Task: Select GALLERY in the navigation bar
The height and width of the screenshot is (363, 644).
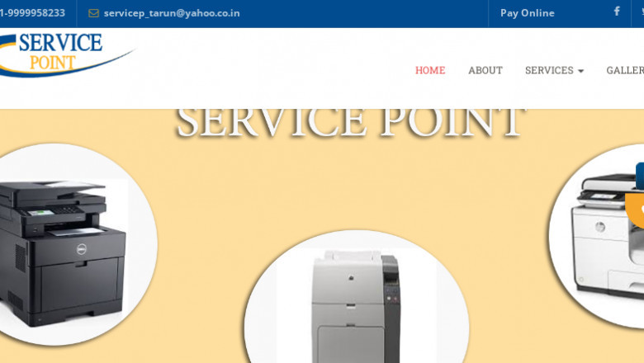Action: 625,70
